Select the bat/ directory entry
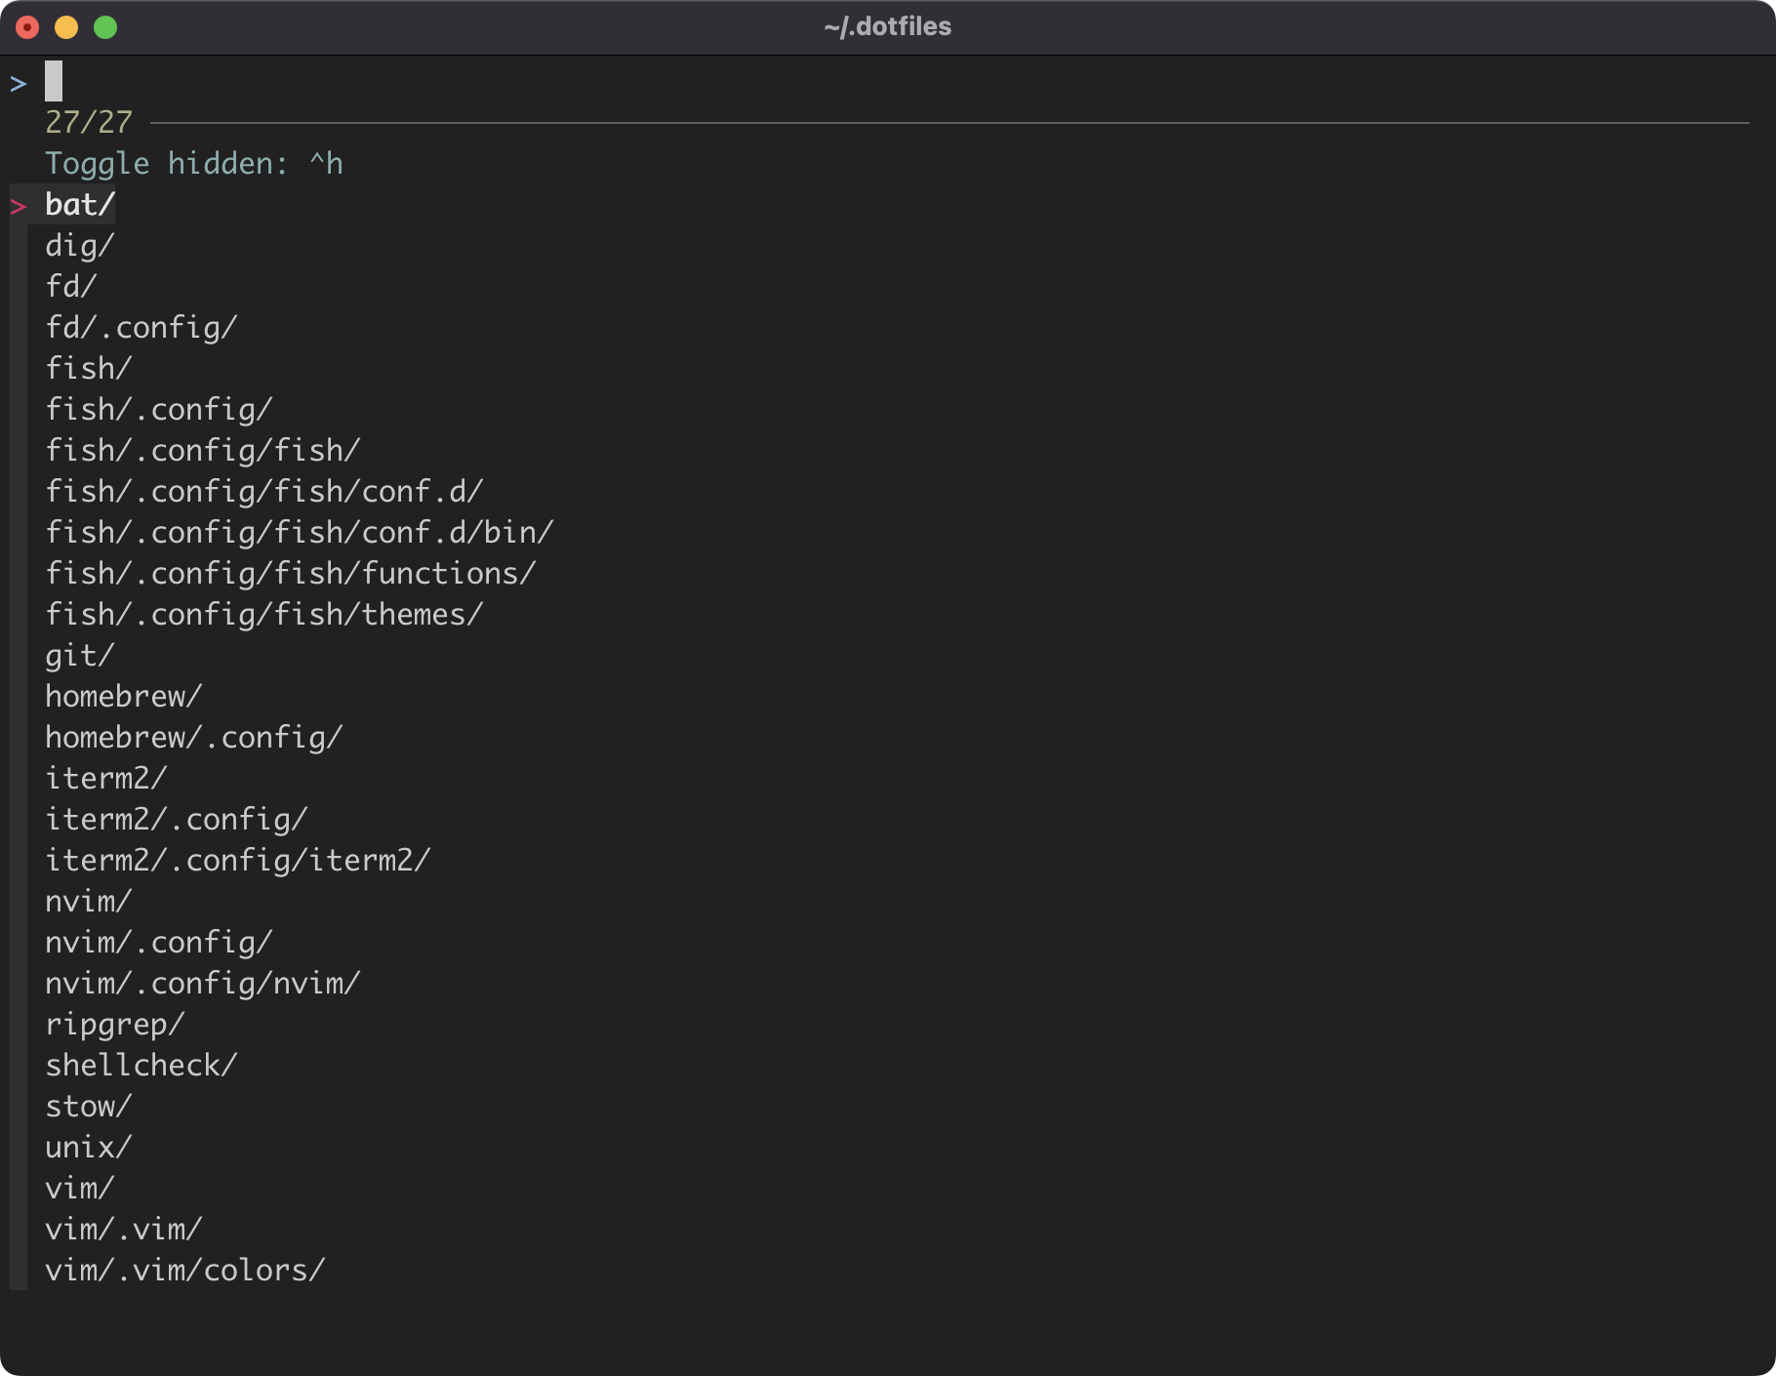The height and width of the screenshot is (1376, 1776). click(x=78, y=204)
